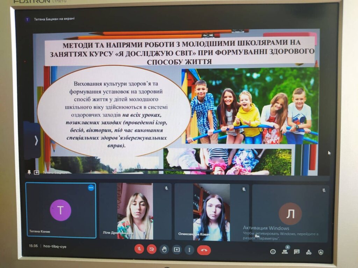Image resolution: width=358 pixels, height=268 pixels.
Task: Raise hand using the hand icon
Action: [x=164, y=250]
